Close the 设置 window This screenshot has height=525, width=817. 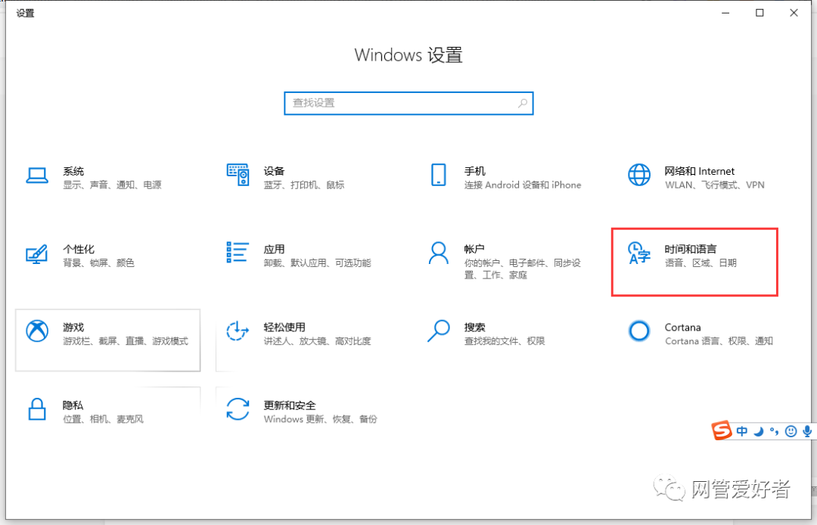pyautogui.click(x=794, y=13)
